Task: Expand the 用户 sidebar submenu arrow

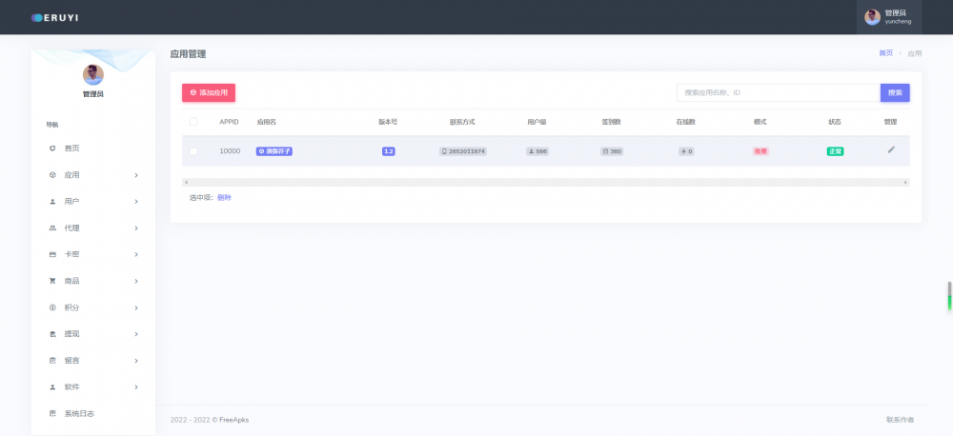Action: coord(136,202)
